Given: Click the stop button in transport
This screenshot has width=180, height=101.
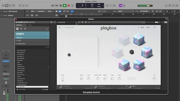Looking at the screenshot, I should (61, 6).
